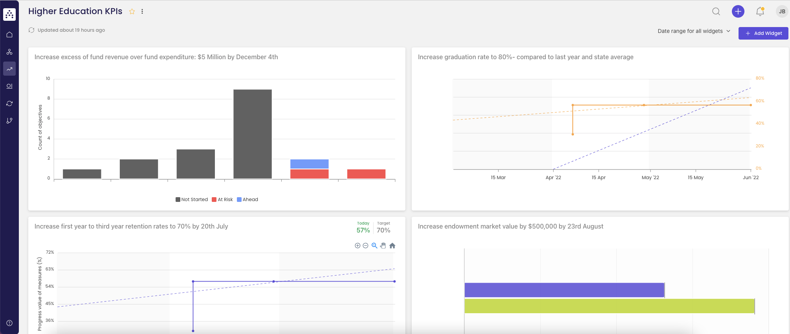Select the dashboards trend item in the sidebar
Viewport: 790px width, 334px height.
pos(9,69)
